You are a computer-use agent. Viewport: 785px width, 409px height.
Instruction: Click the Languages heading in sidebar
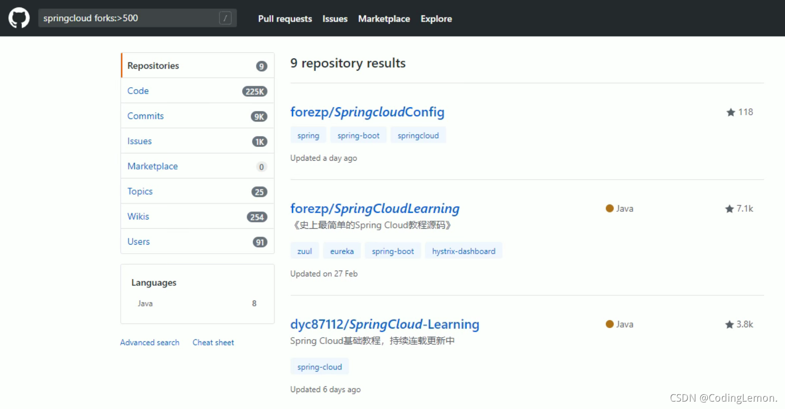click(154, 283)
